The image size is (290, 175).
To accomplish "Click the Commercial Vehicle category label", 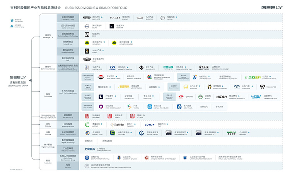I will [48, 68].
